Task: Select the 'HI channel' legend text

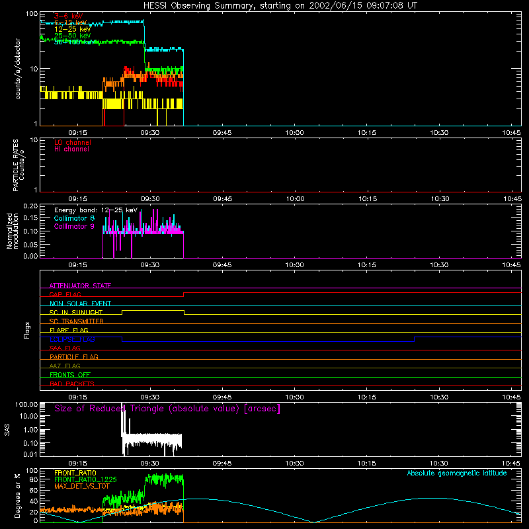Action: pyautogui.click(x=71, y=149)
